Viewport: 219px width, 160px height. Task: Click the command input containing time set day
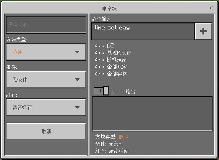click(143, 31)
